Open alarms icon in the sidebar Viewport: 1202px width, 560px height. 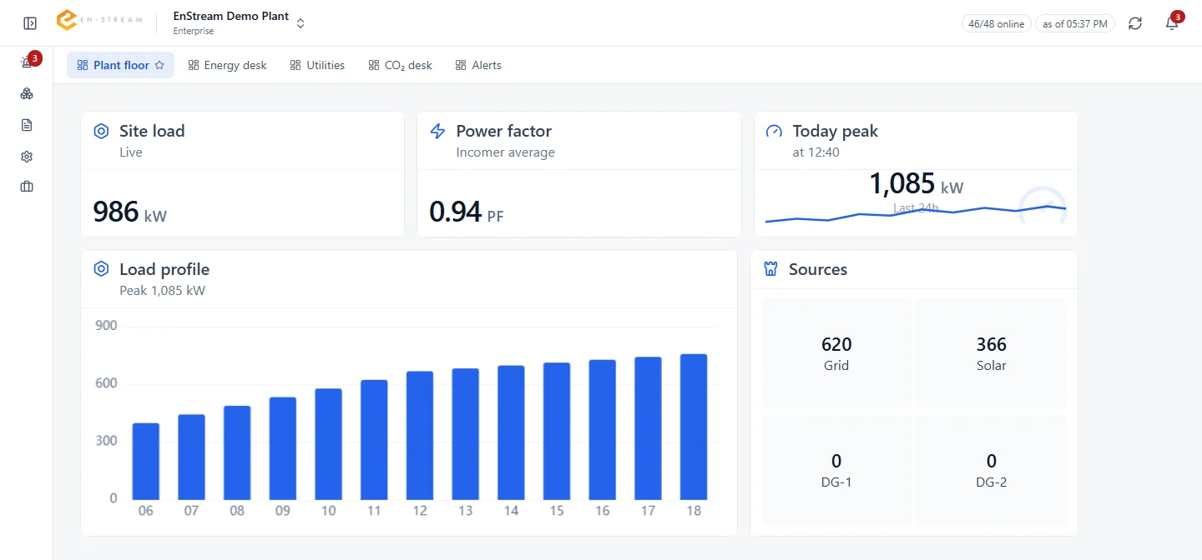coord(27,62)
